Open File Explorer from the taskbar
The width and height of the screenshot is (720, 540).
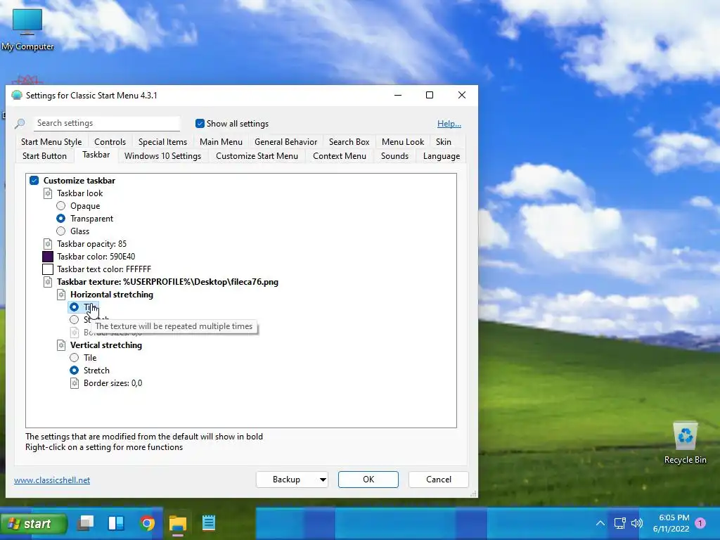tap(178, 523)
